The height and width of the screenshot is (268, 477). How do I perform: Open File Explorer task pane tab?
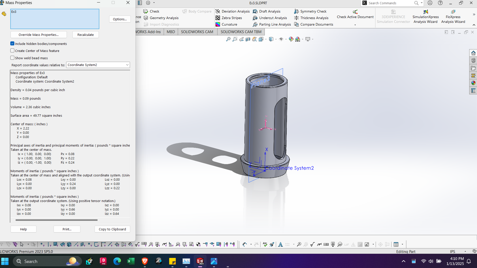click(473, 68)
